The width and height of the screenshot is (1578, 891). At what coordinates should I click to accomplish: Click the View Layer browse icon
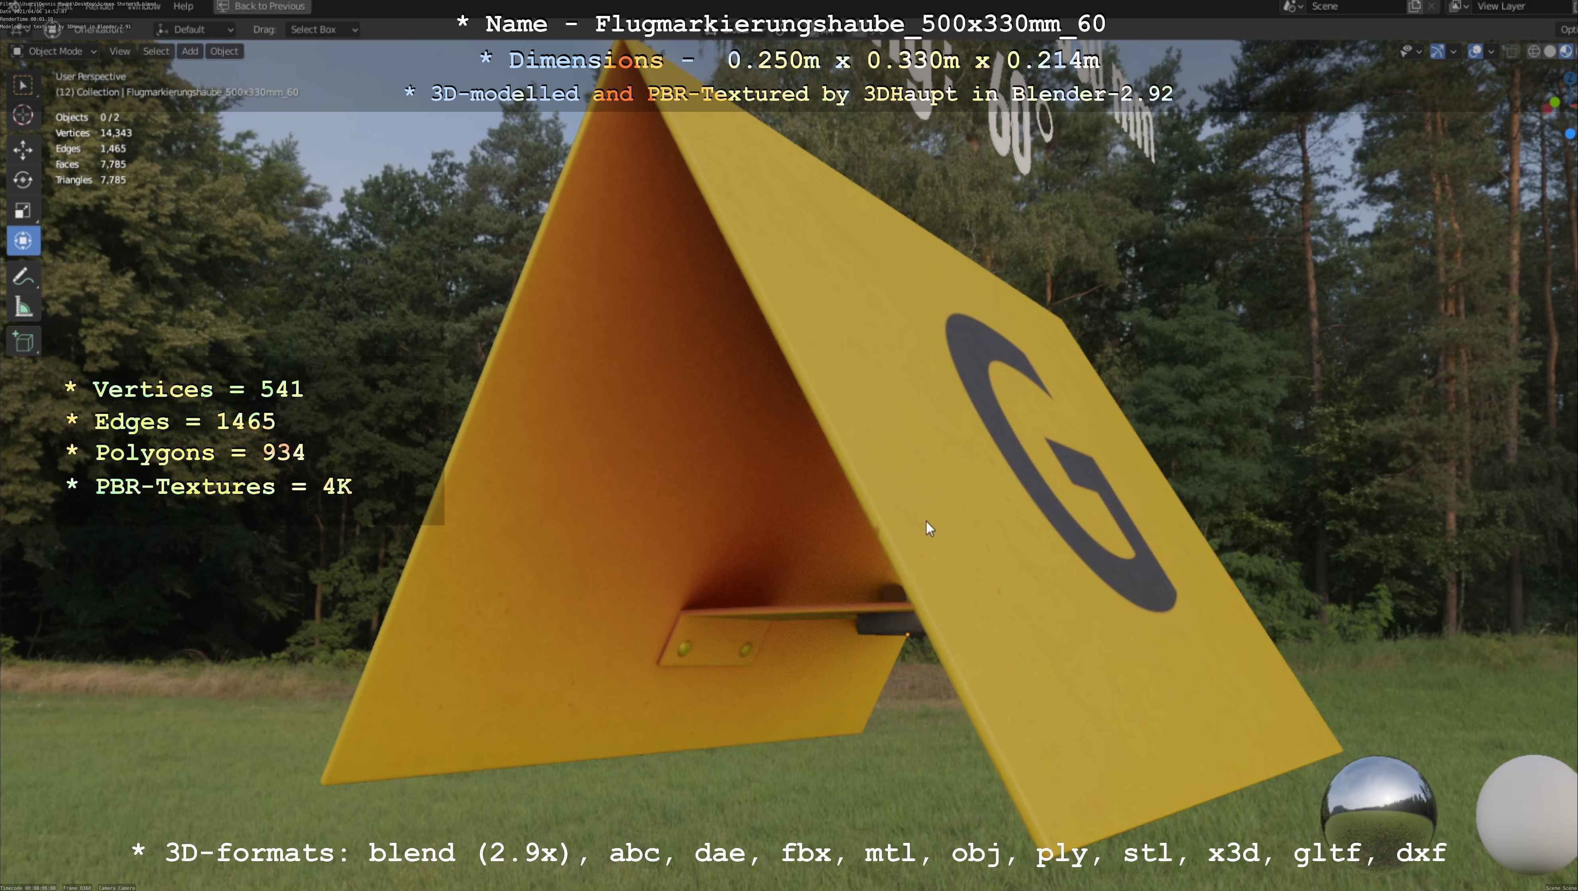click(1459, 6)
